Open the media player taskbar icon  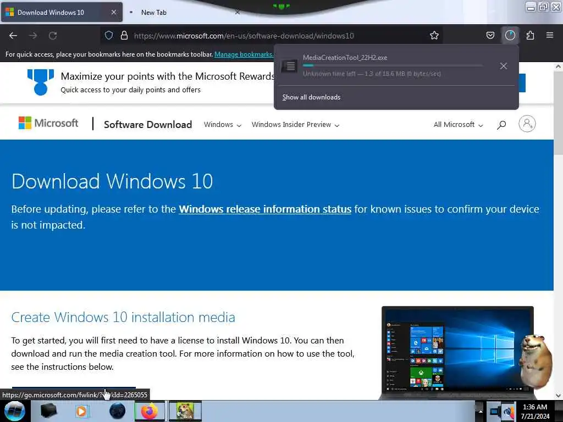coord(82,411)
